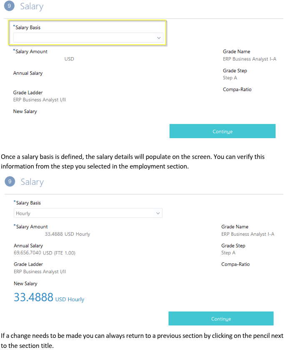This screenshot has height=350, width=285.
Task: Click the step 9 badge beside the top Salary heading
Action: click(x=9, y=6)
